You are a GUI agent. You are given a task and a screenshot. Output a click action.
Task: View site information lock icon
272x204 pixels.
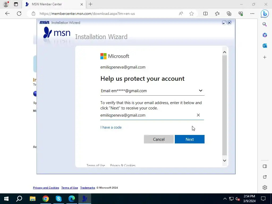pos(33,14)
